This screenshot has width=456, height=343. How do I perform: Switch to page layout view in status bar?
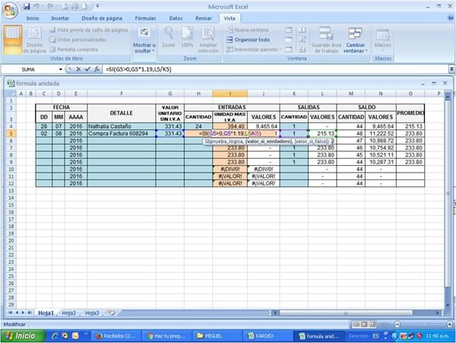pyautogui.click(x=364, y=324)
